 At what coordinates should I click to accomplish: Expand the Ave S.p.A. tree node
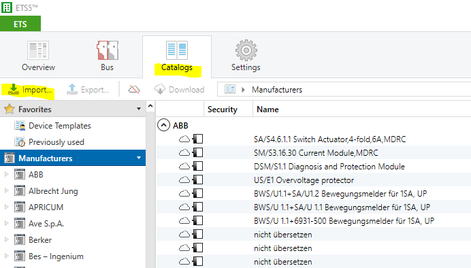[6, 223]
